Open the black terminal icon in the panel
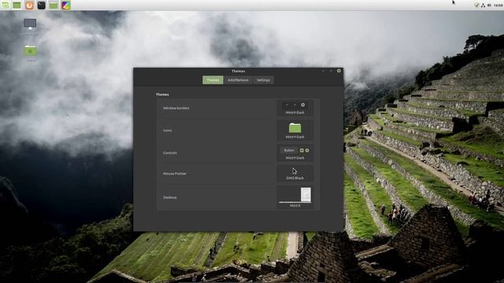 click(x=42, y=5)
